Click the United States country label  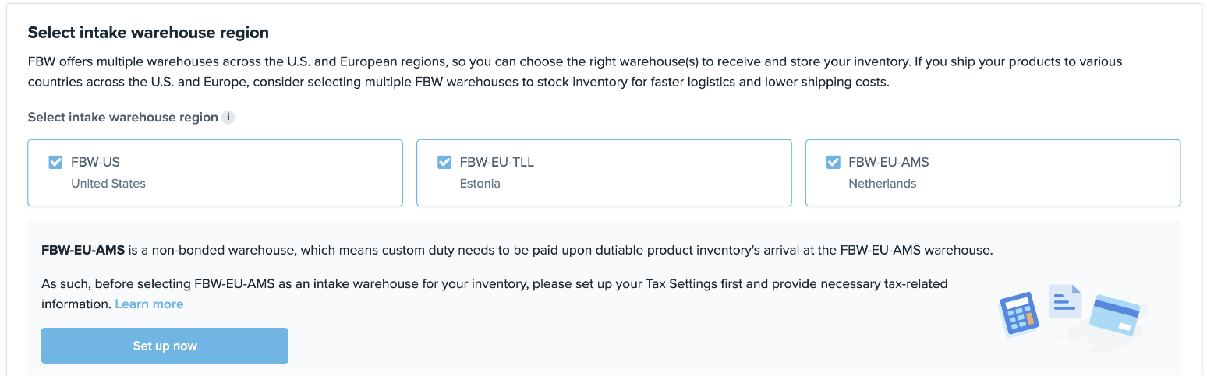(x=108, y=184)
